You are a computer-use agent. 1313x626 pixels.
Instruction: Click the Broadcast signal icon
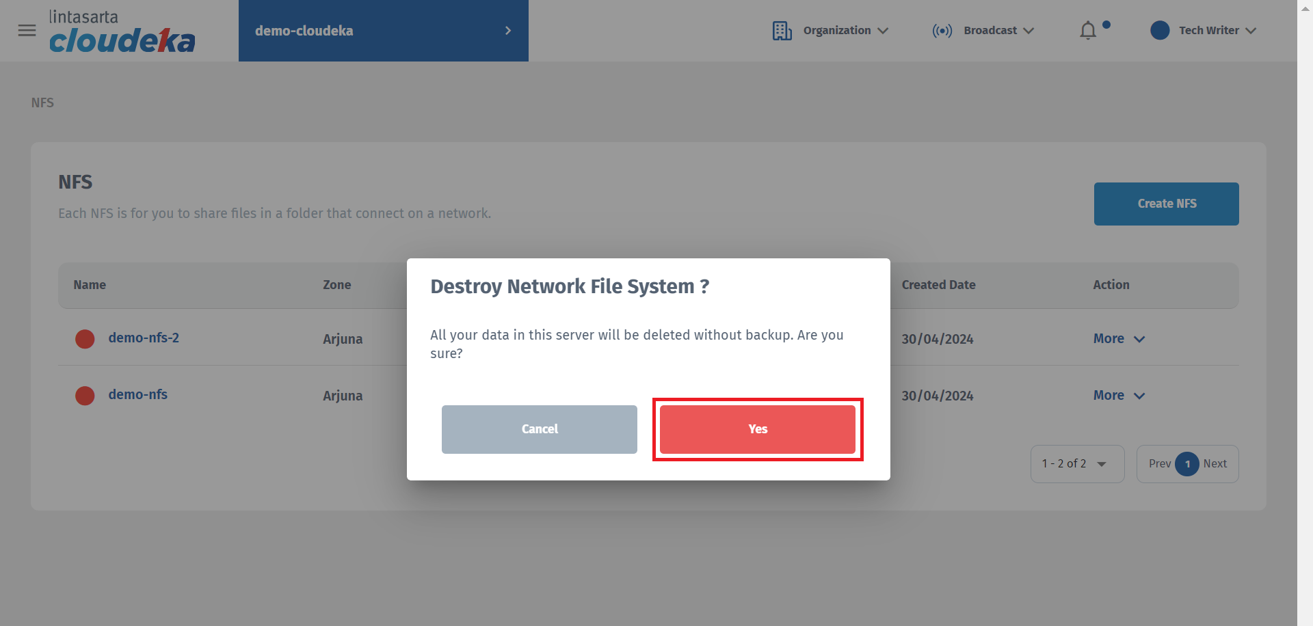click(942, 31)
